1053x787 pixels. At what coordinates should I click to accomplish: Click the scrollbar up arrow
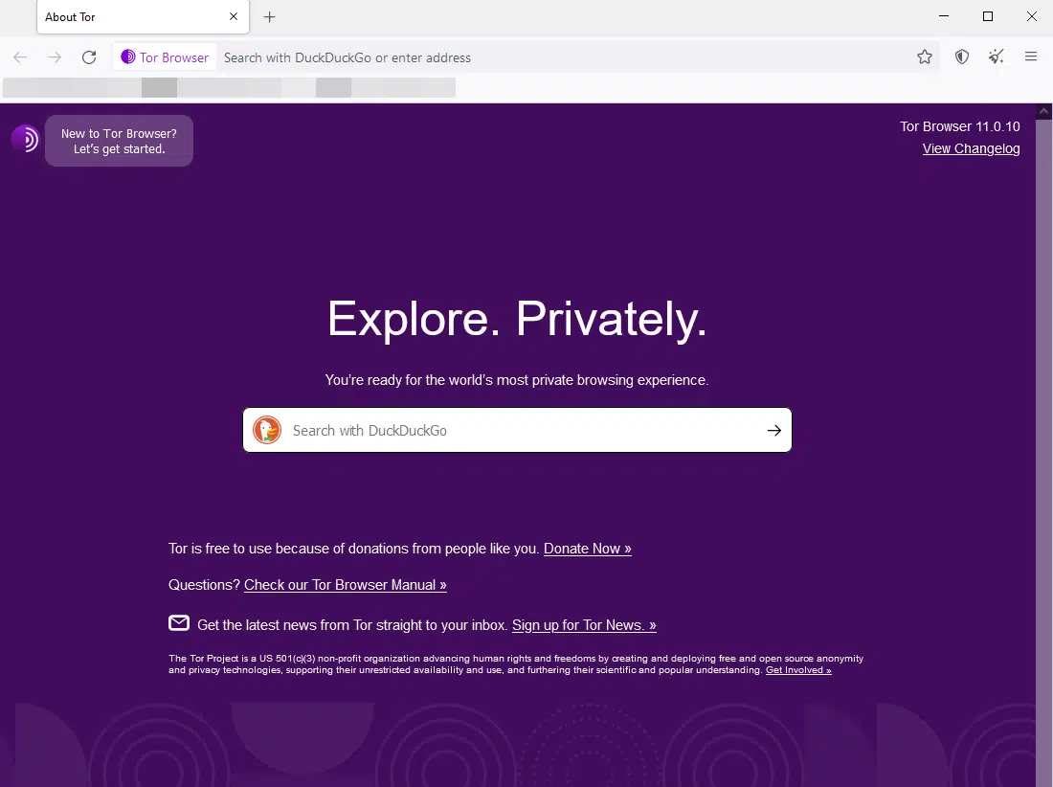tap(1044, 111)
